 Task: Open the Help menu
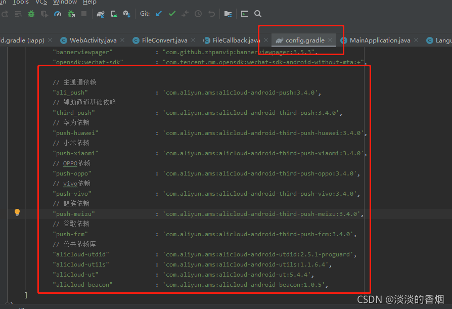point(89,3)
